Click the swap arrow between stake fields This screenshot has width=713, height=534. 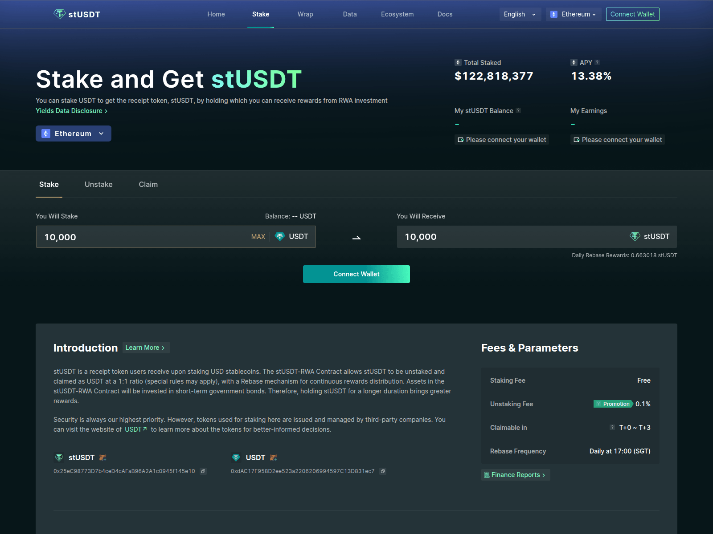(356, 238)
